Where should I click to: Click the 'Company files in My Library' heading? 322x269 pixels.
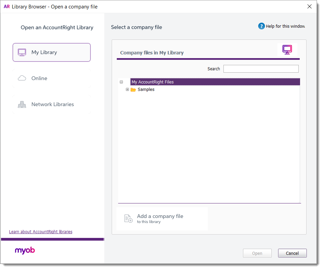point(152,53)
